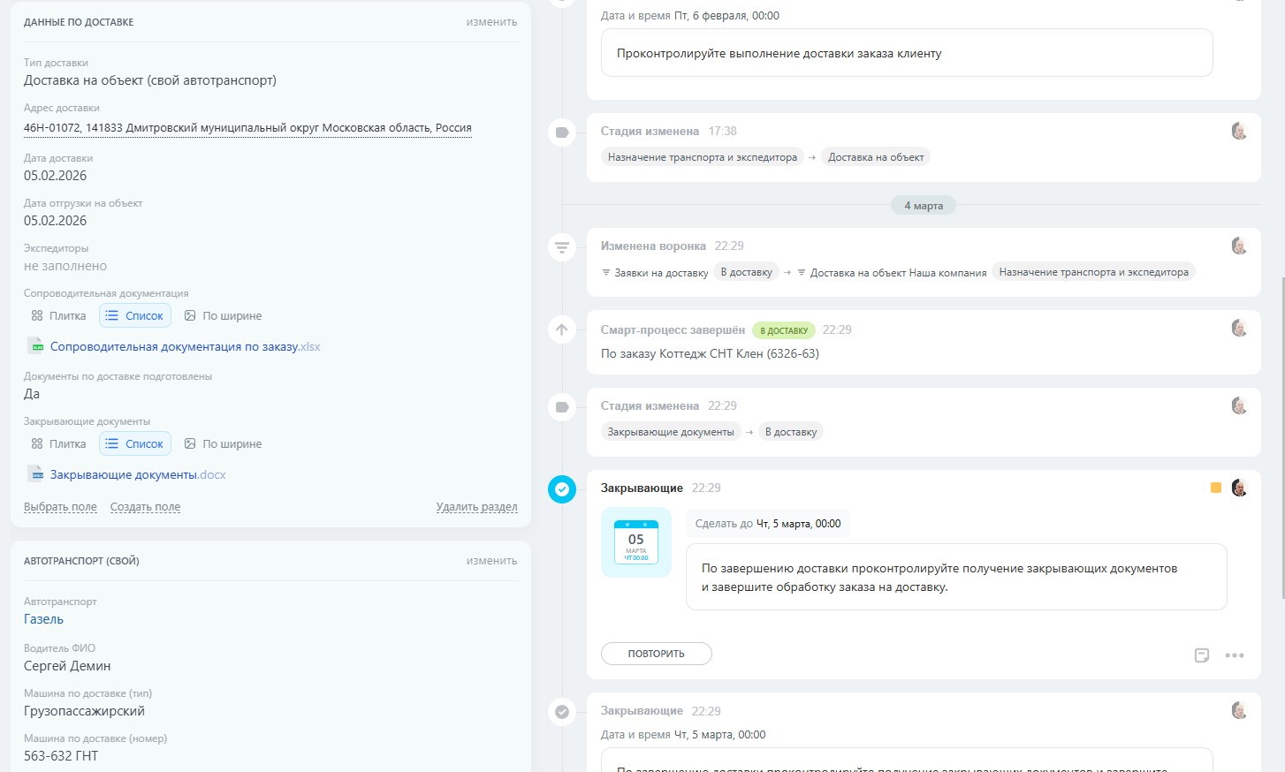The image size is (1285, 772).
Task: Switch Сопроводительная документация to Плитка view
Action: pos(59,315)
